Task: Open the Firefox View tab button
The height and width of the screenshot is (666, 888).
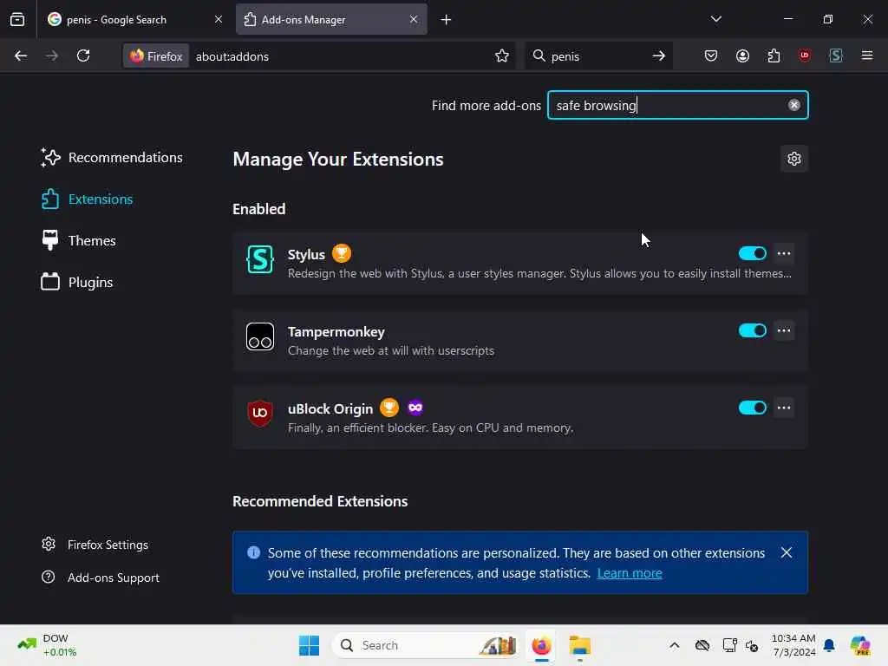Action: [17, 19]
